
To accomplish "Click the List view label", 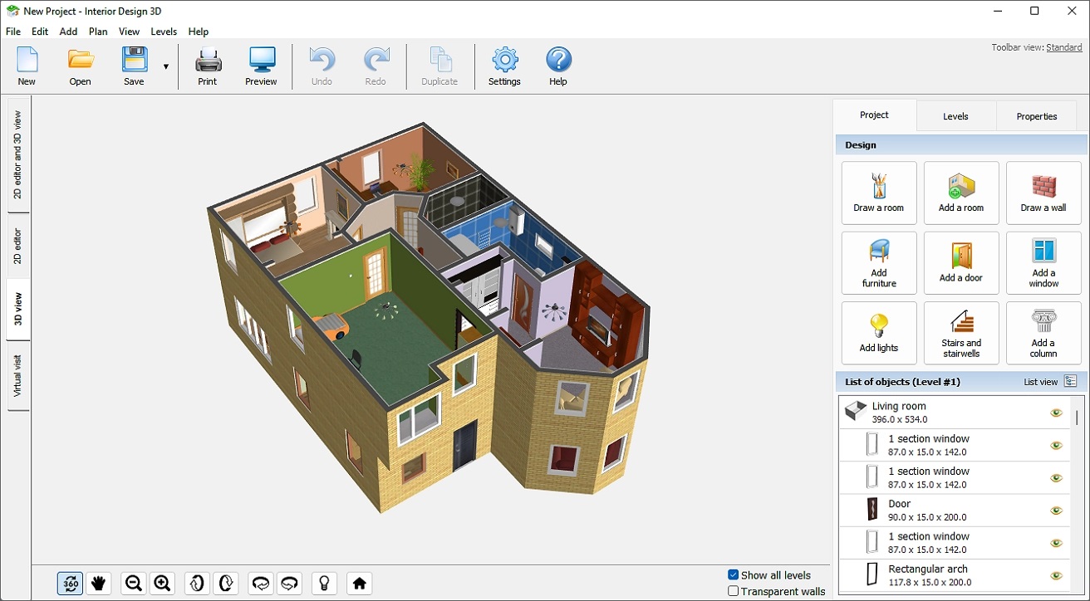I will pos(1041,382).
